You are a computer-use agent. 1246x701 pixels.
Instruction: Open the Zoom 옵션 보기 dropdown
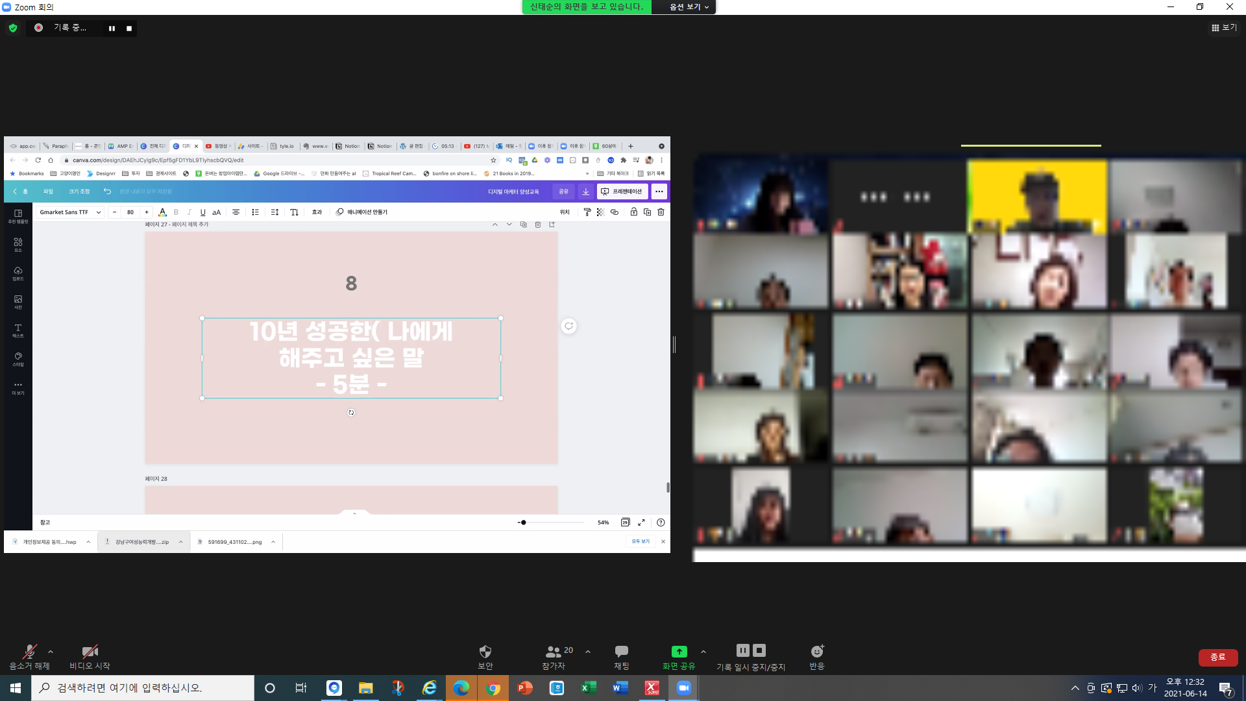(689, 6)
